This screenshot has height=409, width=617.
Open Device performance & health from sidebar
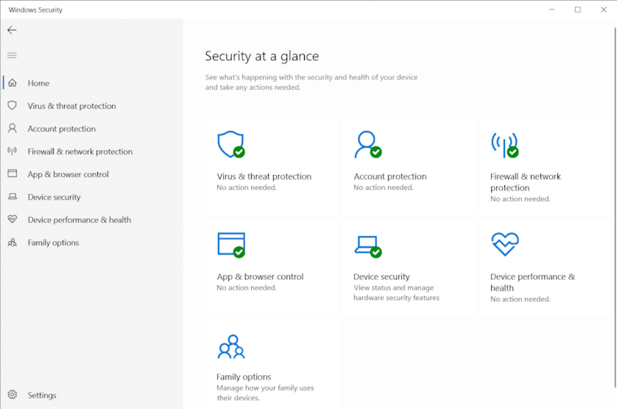click(79, 220)
